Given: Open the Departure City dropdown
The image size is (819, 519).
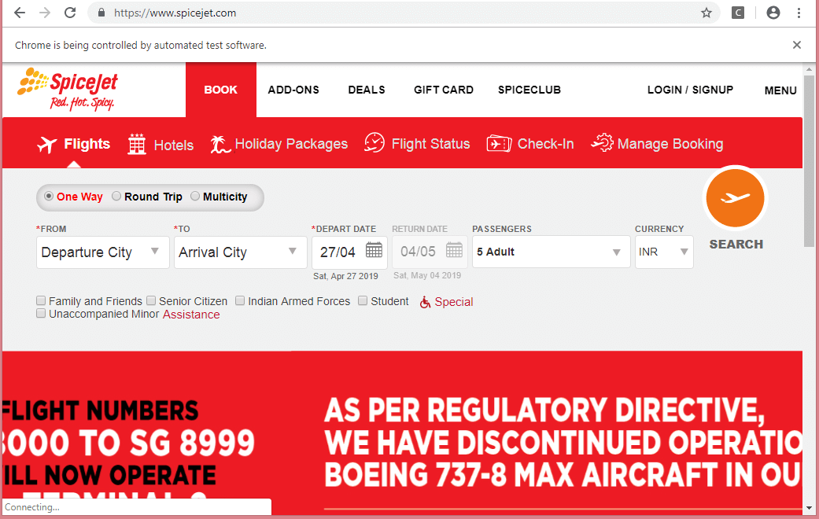Looking at the screenshot, I should pyautogui.click(x=103, y=252).
